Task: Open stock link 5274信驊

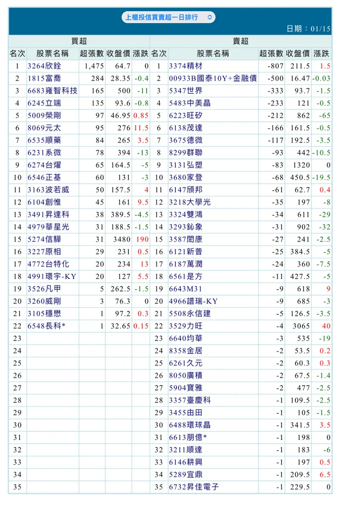Action: point(44,239)
